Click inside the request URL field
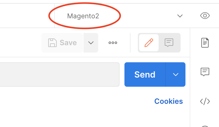Screen dimensions: 219x127 click(x=60, y=74)
